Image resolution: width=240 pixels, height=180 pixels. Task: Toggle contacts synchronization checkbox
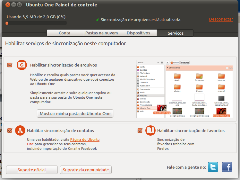tap(10, 130)
